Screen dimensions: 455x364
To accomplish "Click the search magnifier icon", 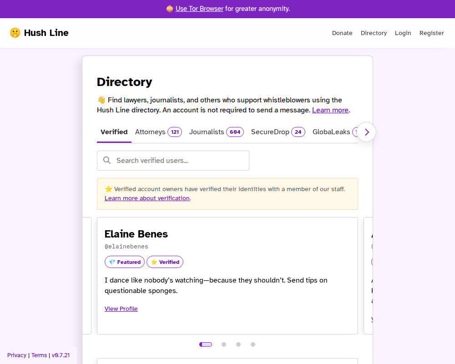I will pyautogui.click(x=107, y=160).
